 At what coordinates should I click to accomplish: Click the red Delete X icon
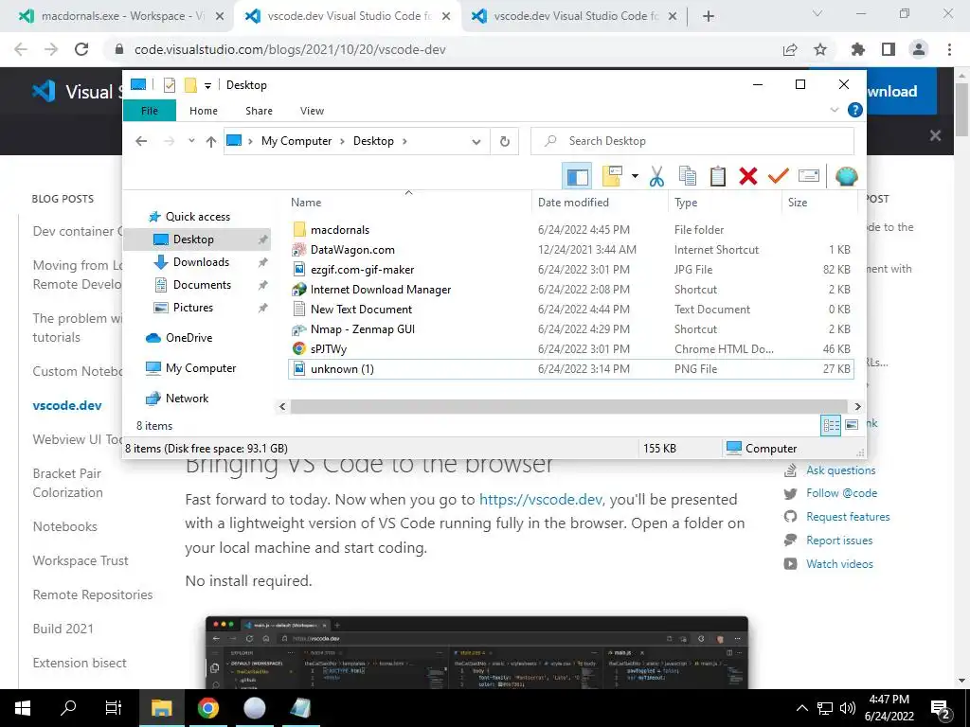pyautogui.click(x=748, y=177)
